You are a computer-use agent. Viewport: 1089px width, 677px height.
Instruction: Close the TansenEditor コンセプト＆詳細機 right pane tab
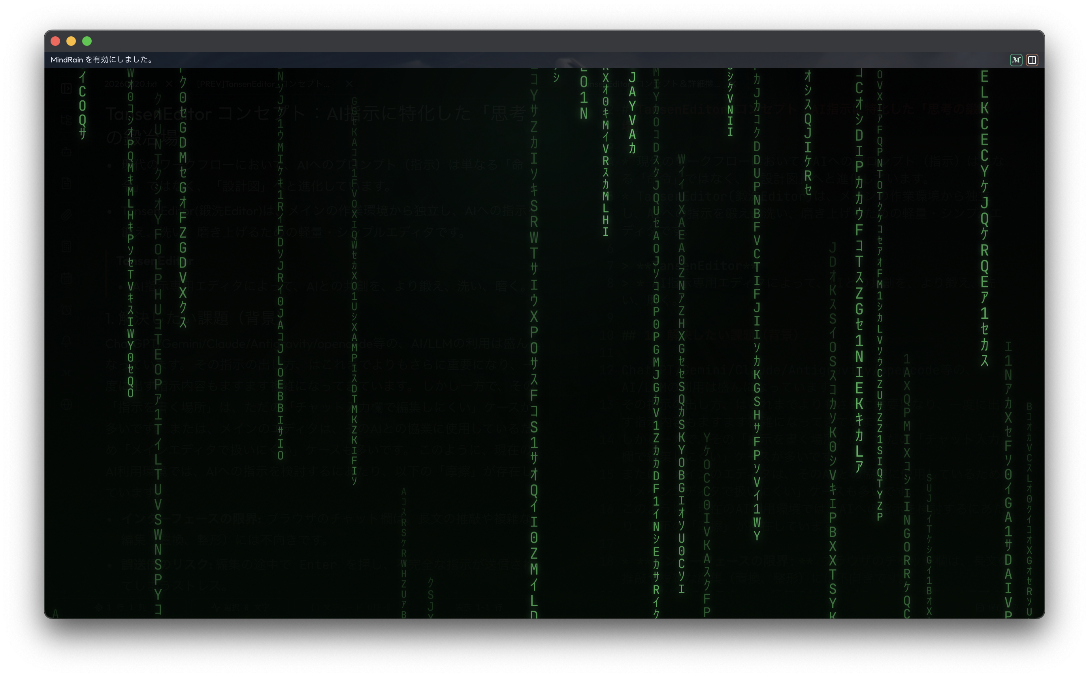[733, 84]
